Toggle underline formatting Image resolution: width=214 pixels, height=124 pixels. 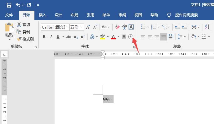coord(58,37)
